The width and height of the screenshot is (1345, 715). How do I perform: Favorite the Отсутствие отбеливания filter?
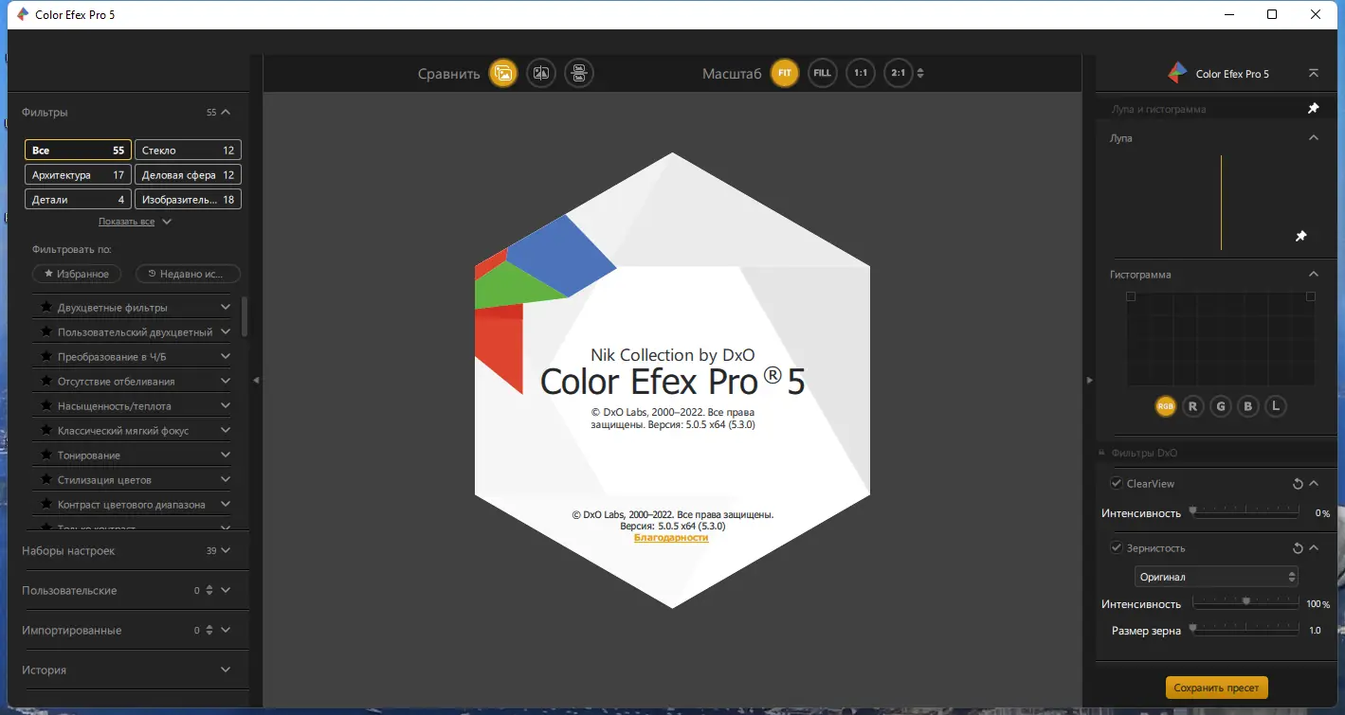pyautogui.click(x=46, y=381)
